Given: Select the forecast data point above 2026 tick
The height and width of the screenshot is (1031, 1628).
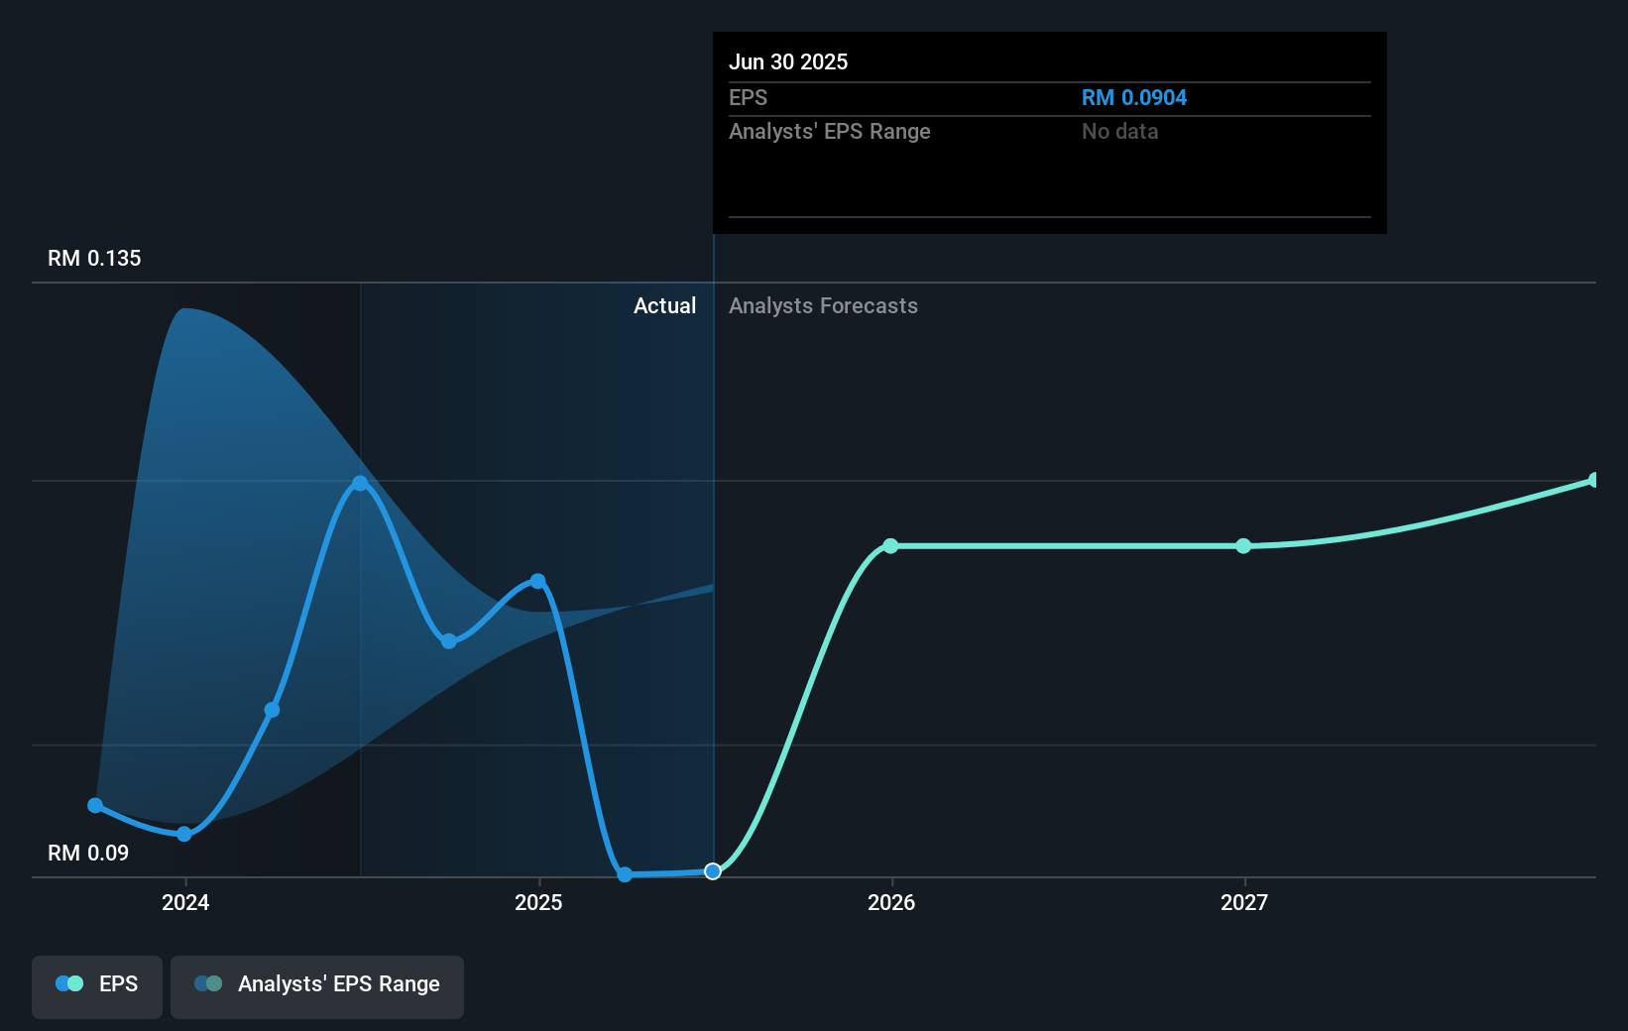Looking at the screenshot, I should point(890,546).
